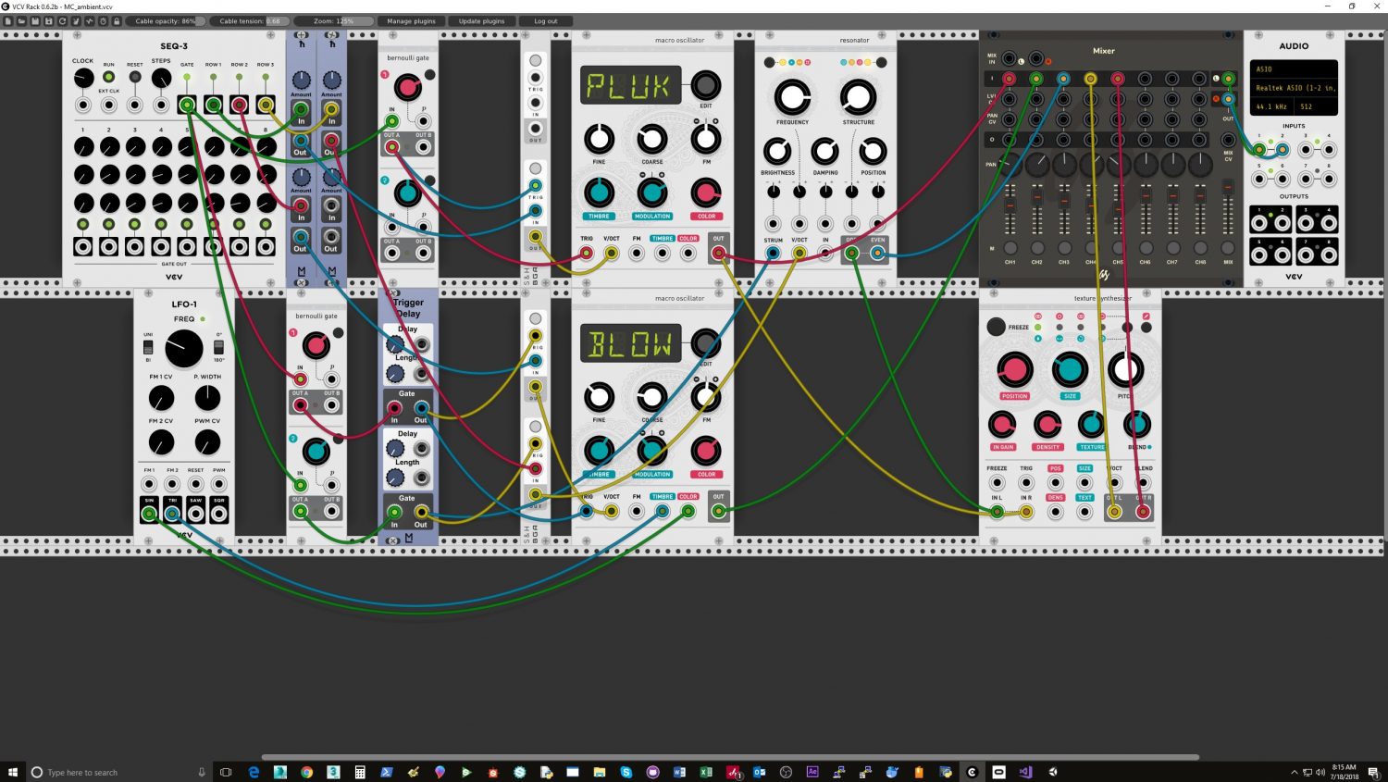Screen dimensions: 1388x782
Task: Toggle the MIX mute button on the Mixer
Action: coord(1228,248)
